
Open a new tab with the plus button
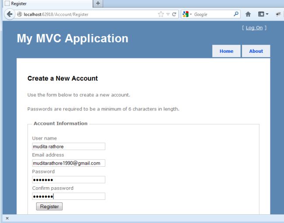pos(98,3)
